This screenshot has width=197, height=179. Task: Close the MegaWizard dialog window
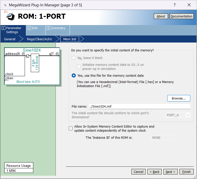pyautogui.click(x=189, y=5)
